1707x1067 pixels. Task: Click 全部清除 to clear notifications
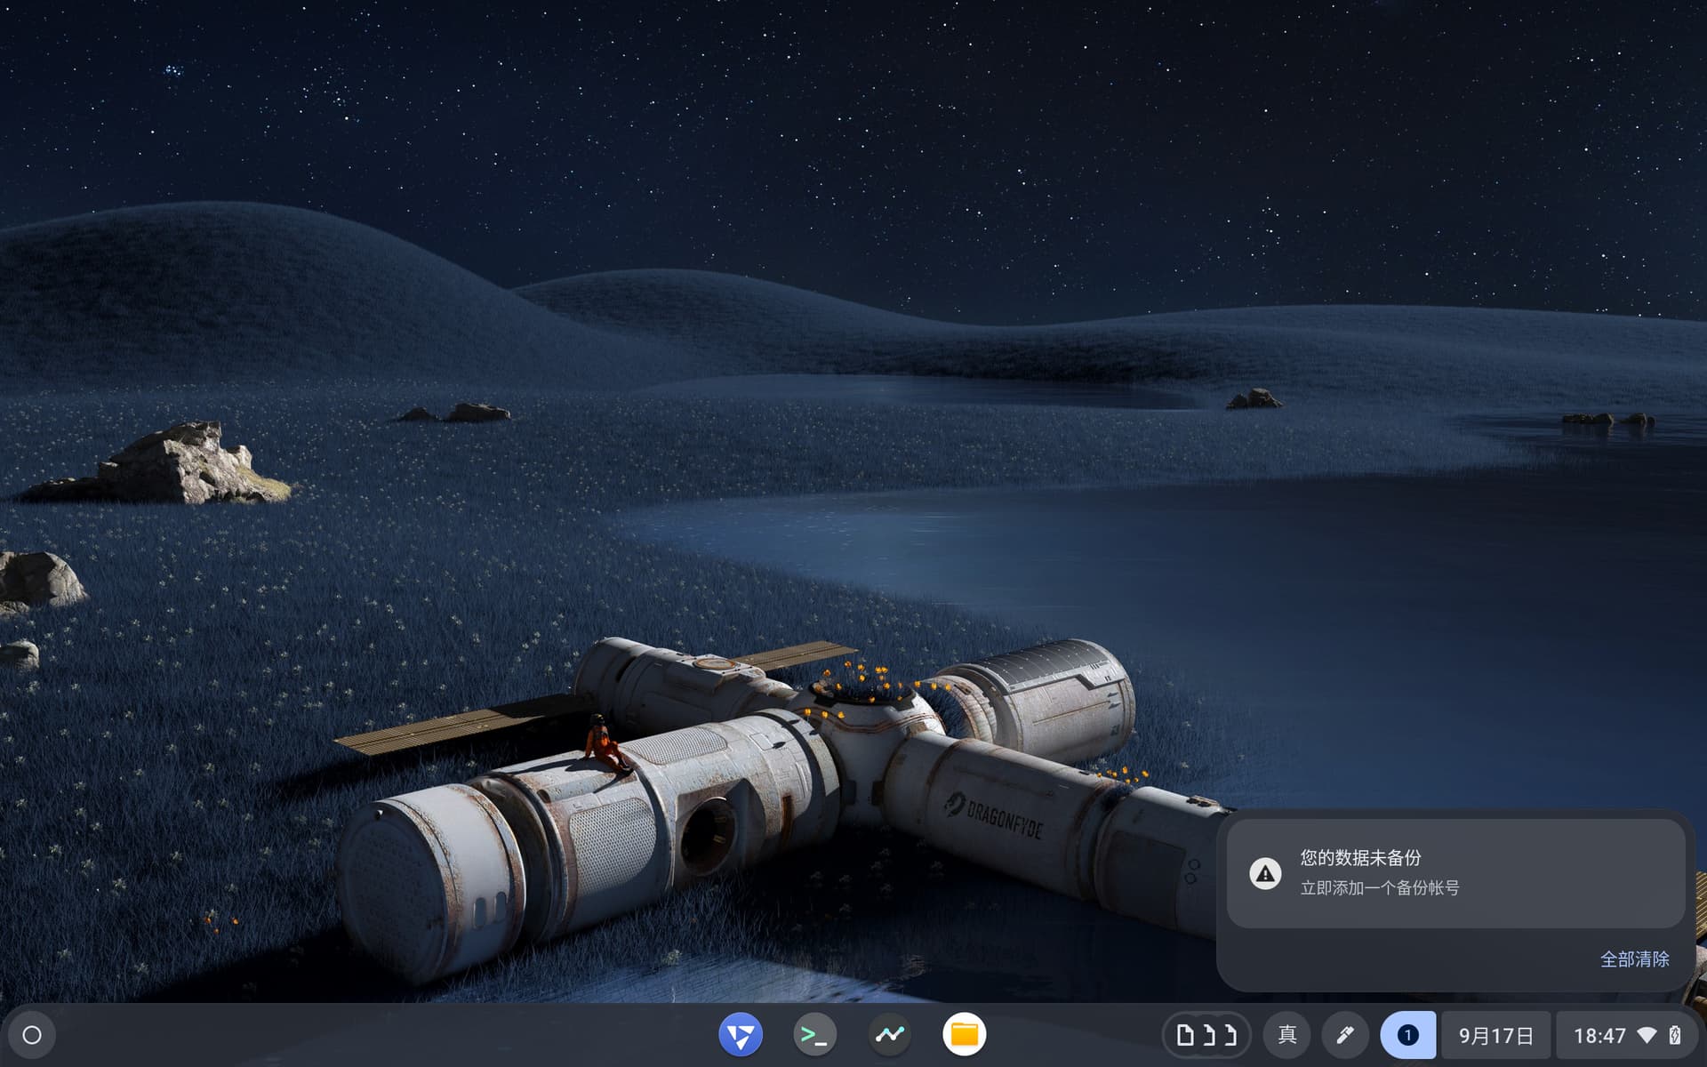click(1634, 959)
